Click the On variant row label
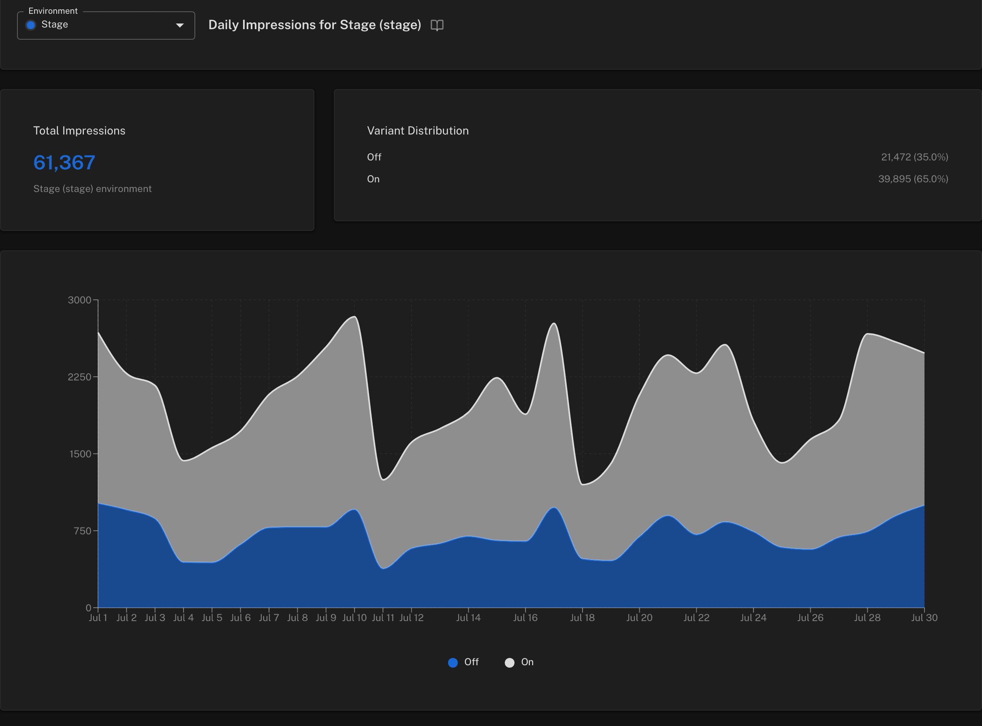 tap(373, 179)
